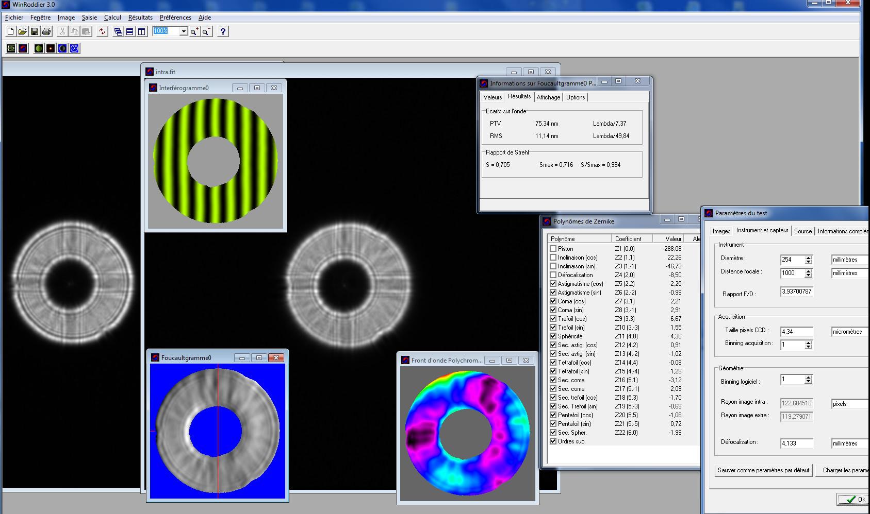
Task: Adjust the Binning acquisition spinner arrows
Action: (x=808, y=345)
